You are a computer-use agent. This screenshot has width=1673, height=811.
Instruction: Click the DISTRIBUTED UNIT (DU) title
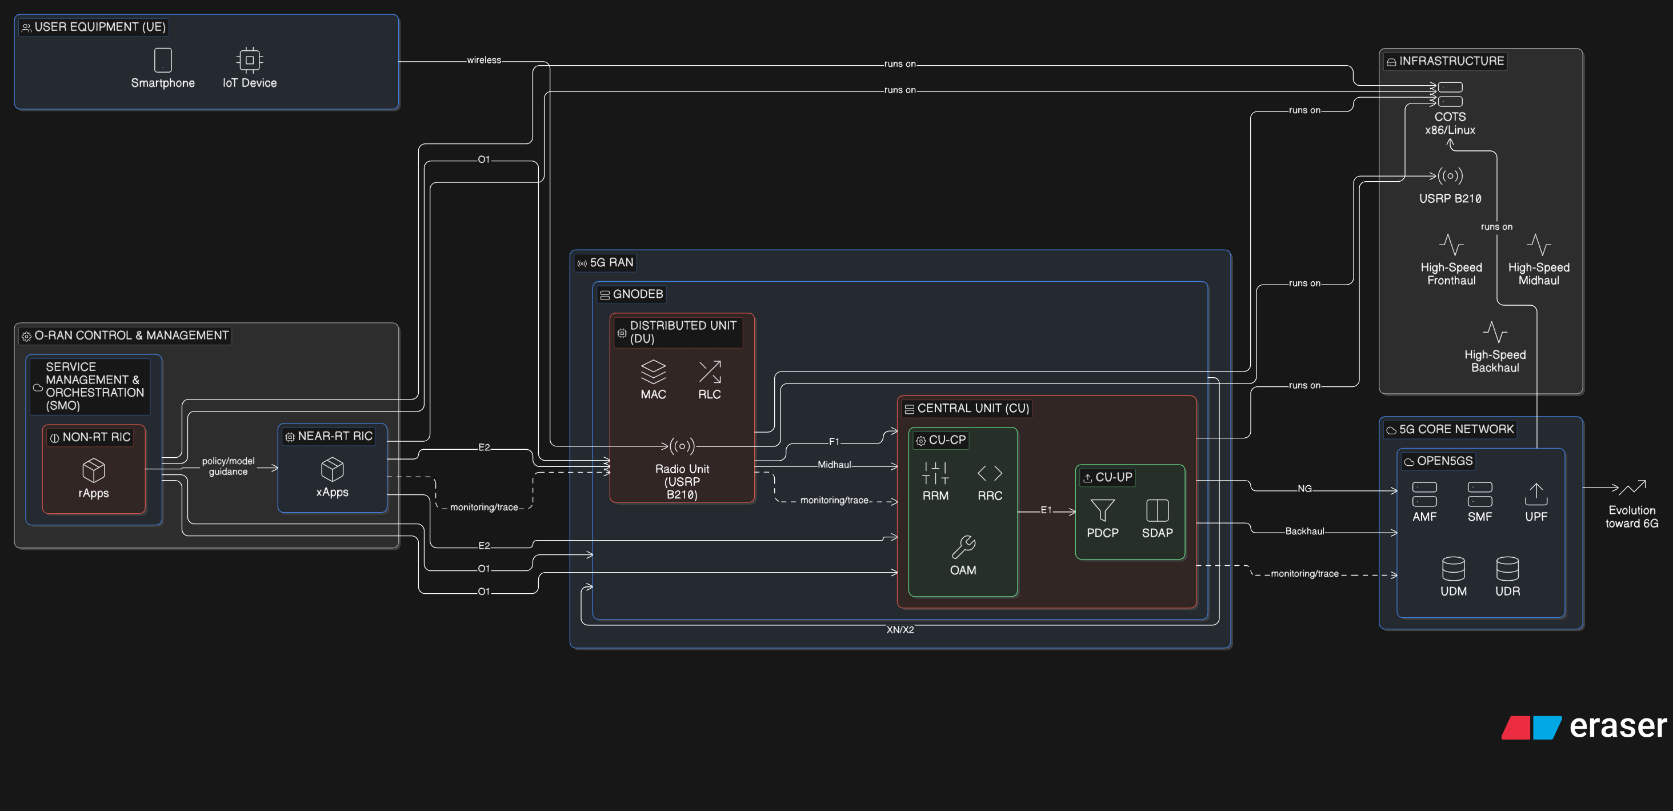click(x=683, y=332)
